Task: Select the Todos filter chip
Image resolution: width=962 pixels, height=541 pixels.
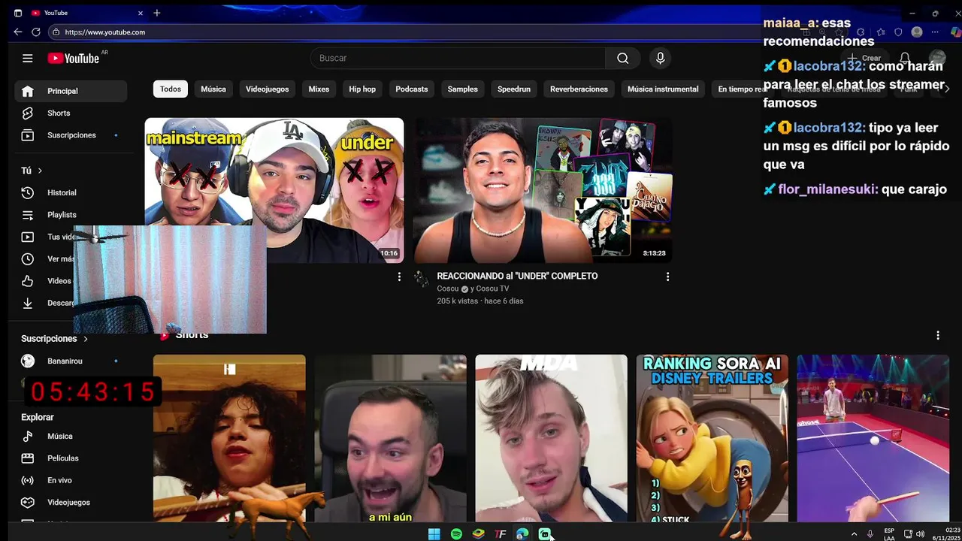Action: (x=171, y=89)
